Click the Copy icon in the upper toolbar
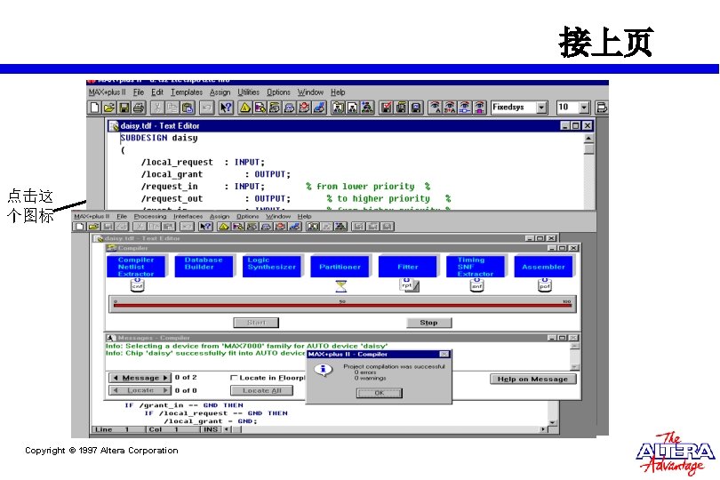 [x=172, y=108]
